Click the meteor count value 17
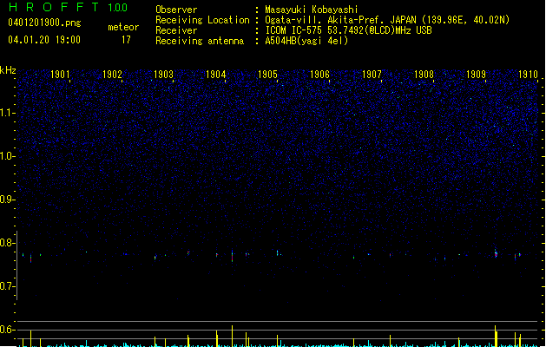The height and width of the screenshot is (347, 546). pyautogui.click(x=126, y=40)
